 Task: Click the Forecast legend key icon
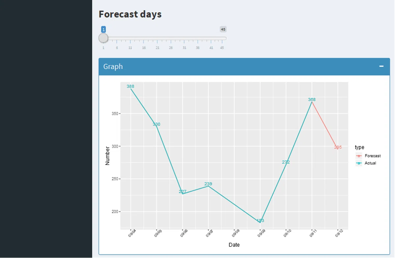coord(359,156)
